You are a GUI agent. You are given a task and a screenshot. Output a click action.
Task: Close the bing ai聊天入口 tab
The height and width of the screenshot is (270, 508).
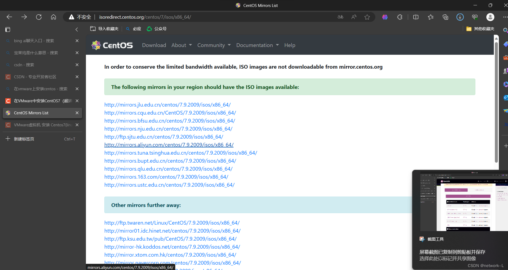(x=77, y=41)
